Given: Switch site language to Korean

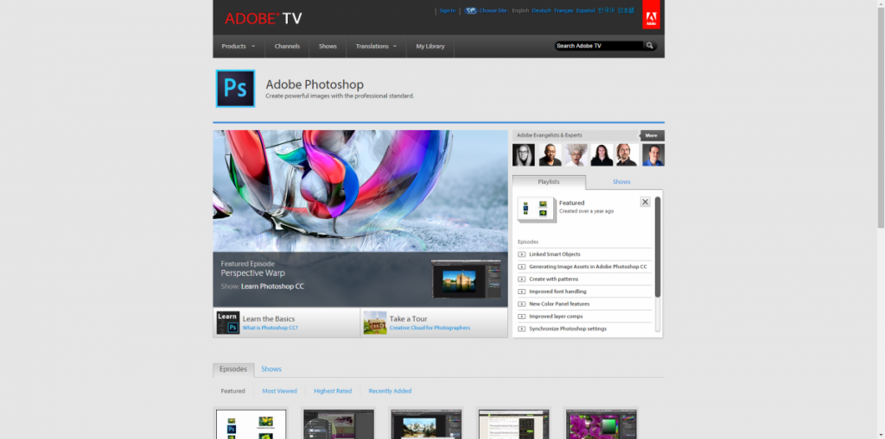Looking at the screenshot, I should point(606,10).
